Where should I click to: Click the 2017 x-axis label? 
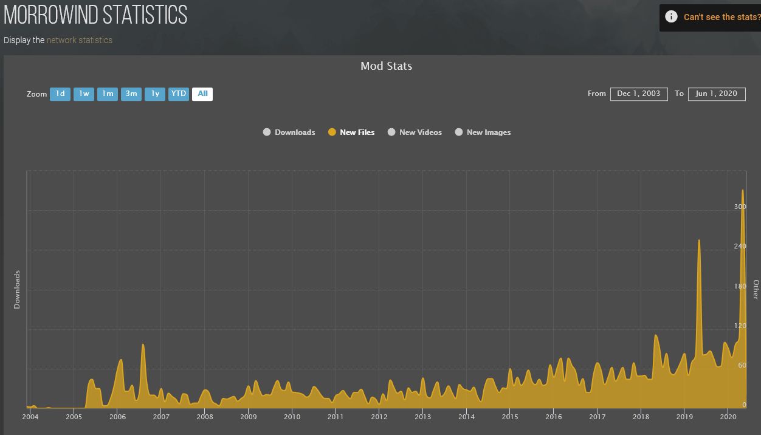click(x=597, y=417)
